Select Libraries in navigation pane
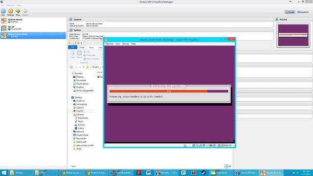This screenshot has height=176, width=313. point(78,114)
